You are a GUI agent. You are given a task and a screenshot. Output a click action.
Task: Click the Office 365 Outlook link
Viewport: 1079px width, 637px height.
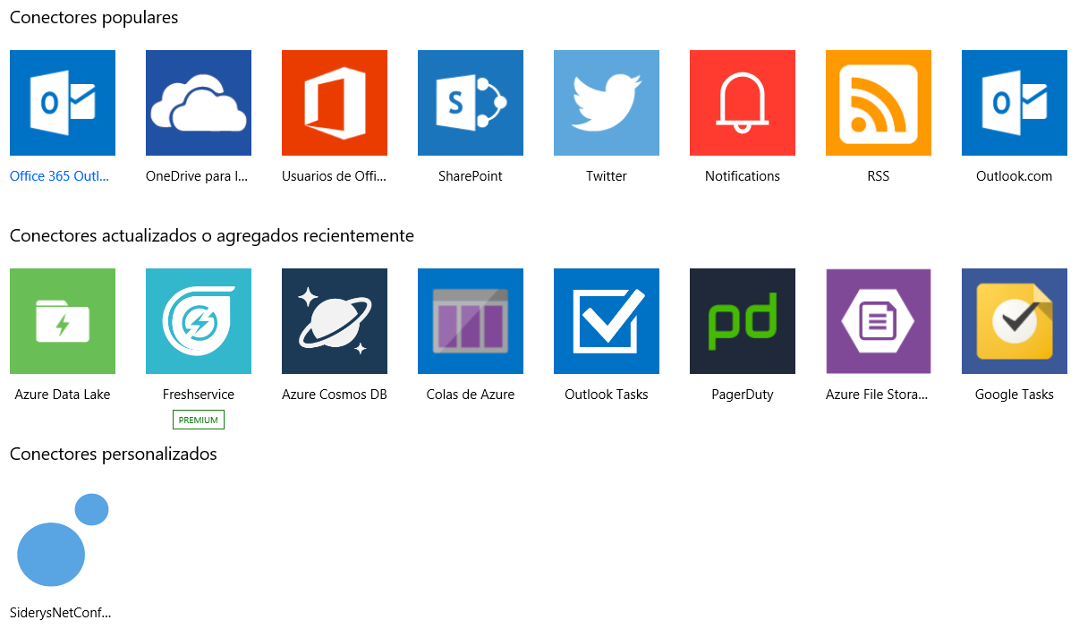click(59, 176)
